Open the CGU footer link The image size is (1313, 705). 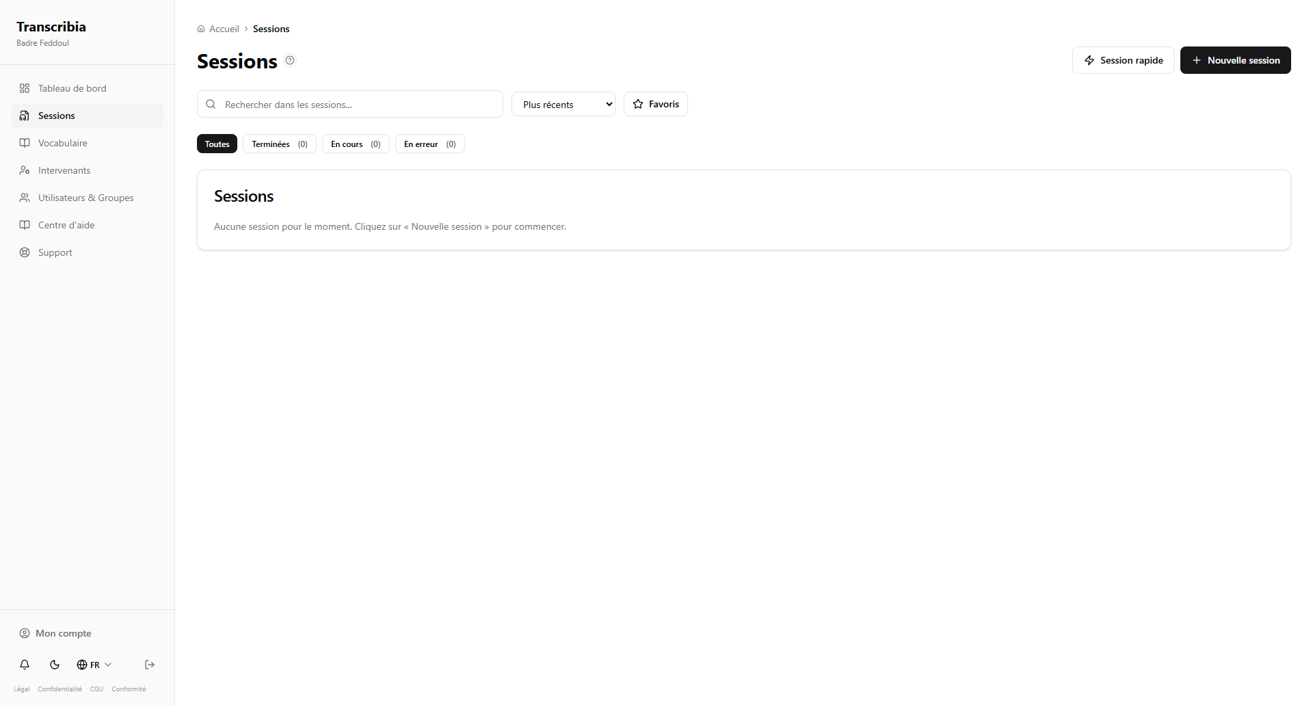[x=96, y=689]
